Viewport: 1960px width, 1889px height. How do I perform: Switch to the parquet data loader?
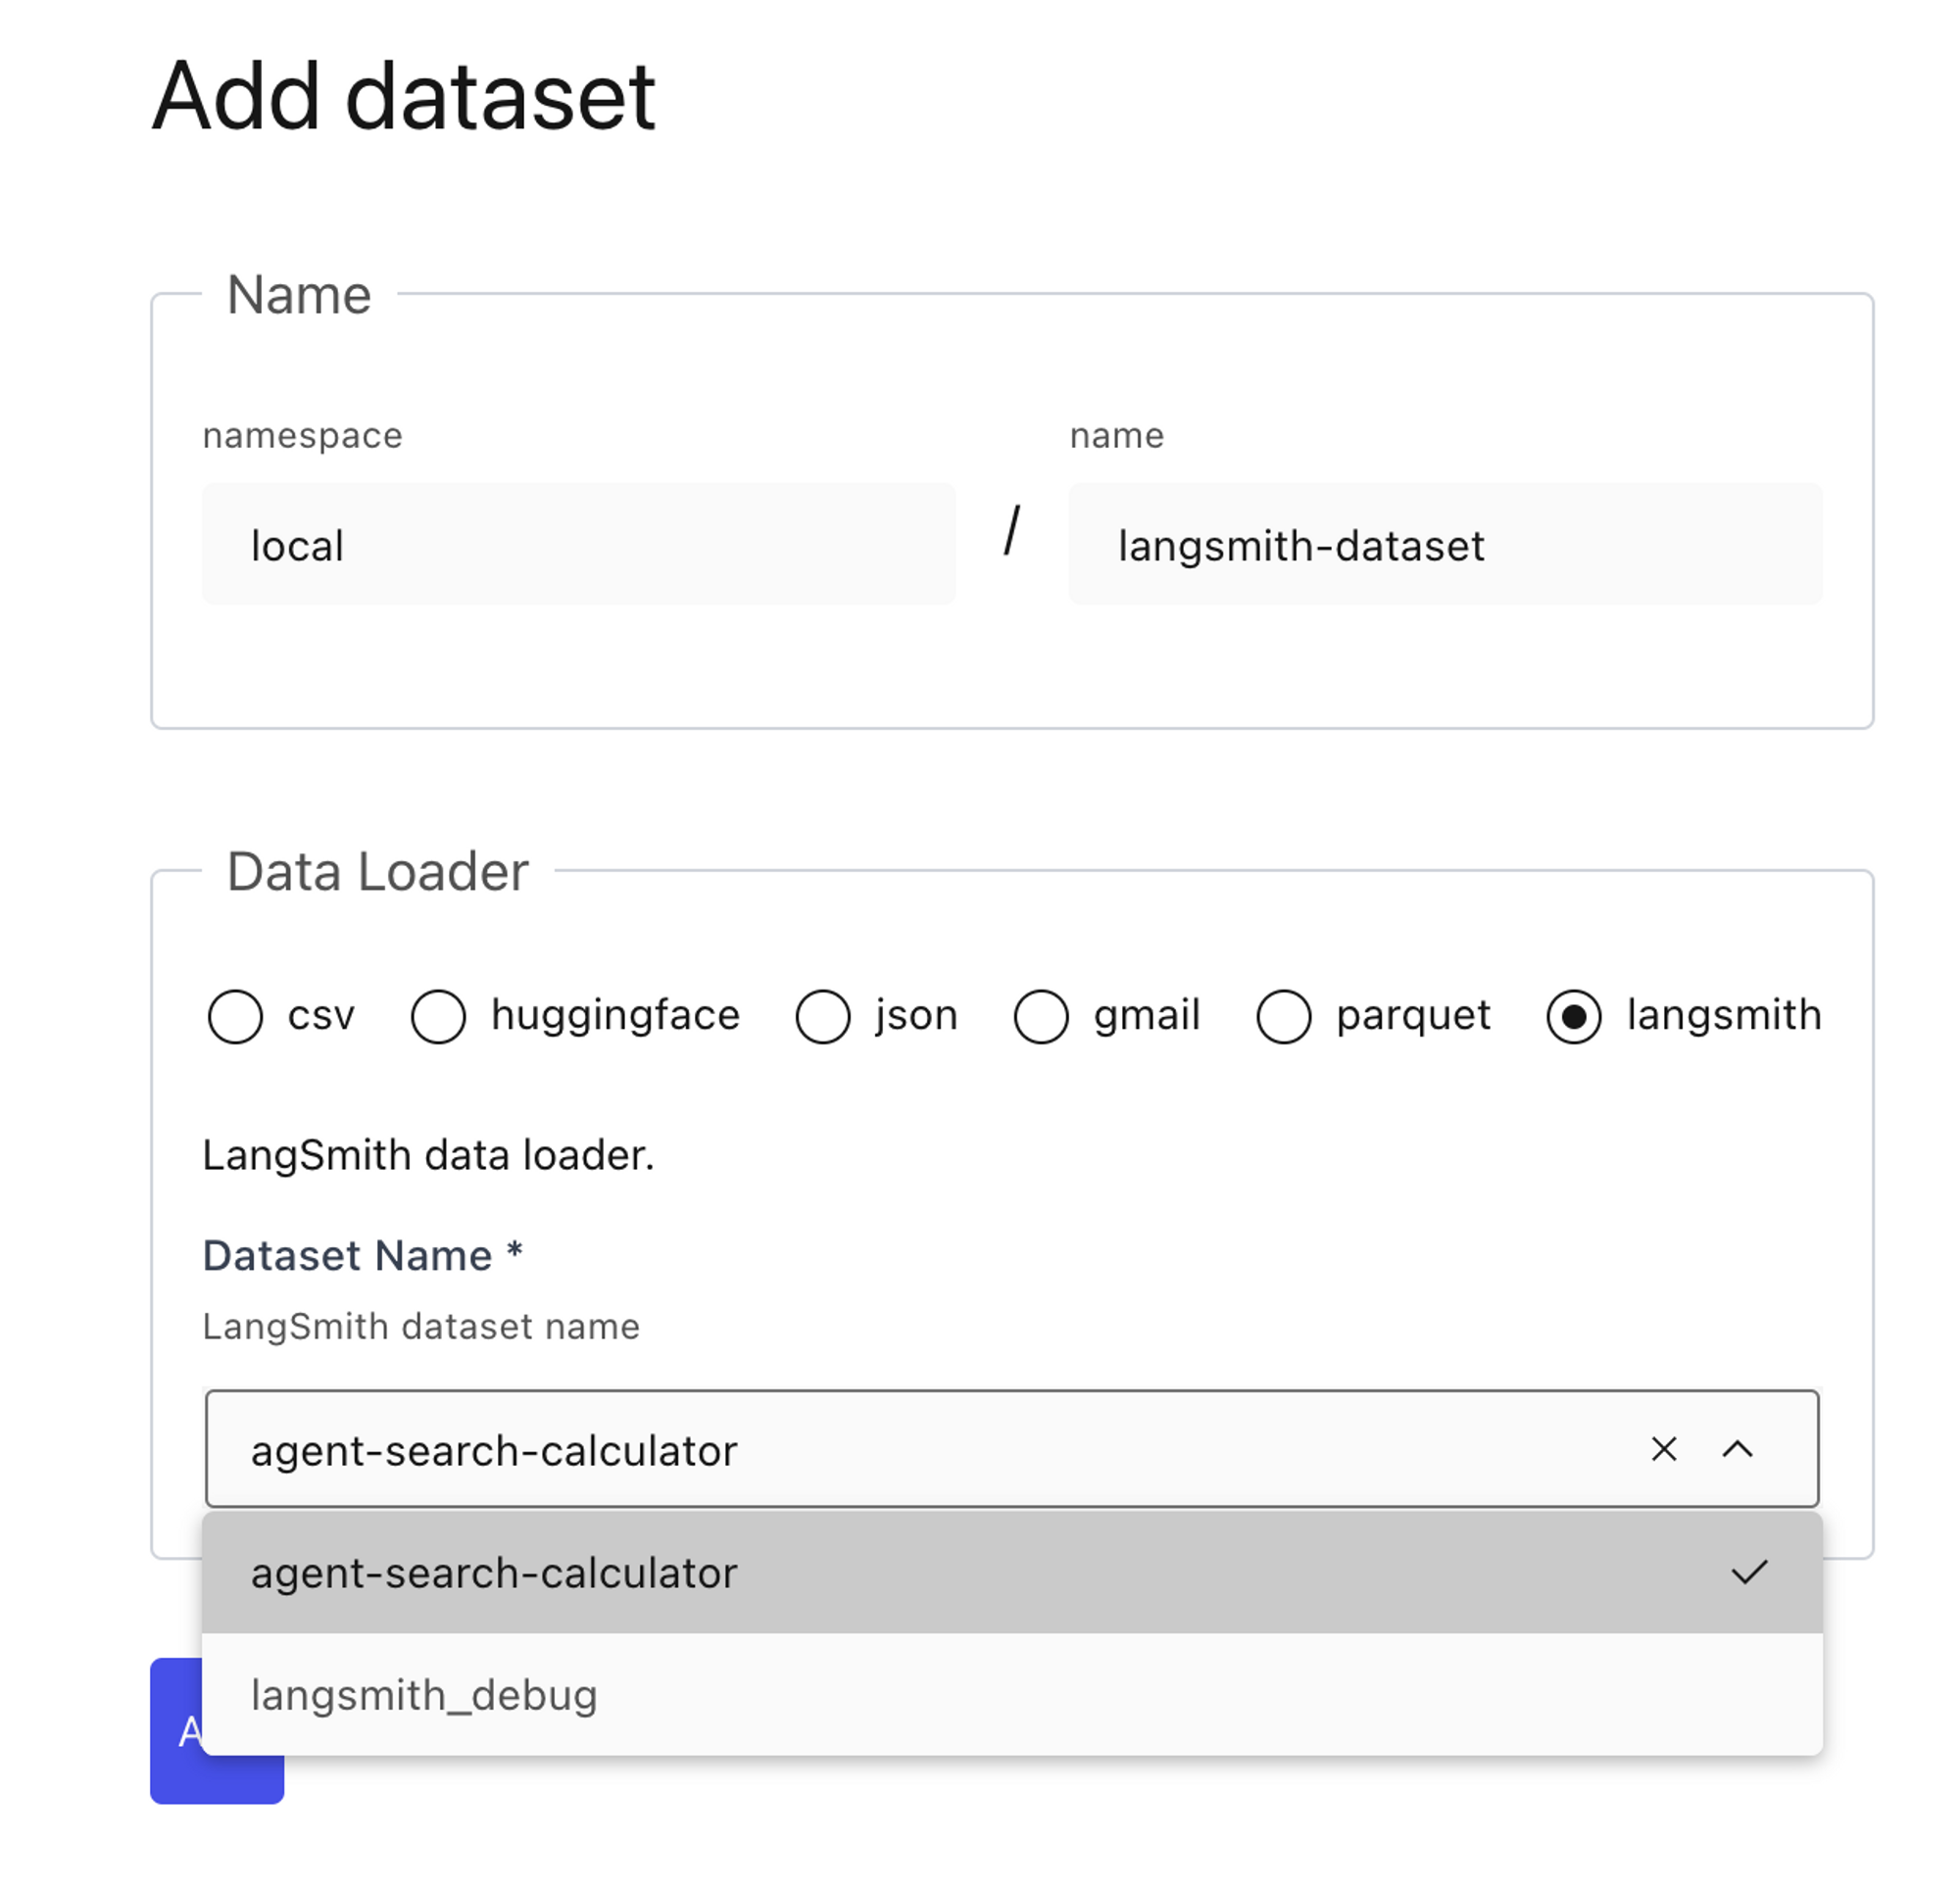click(x=1283, y=1016)
